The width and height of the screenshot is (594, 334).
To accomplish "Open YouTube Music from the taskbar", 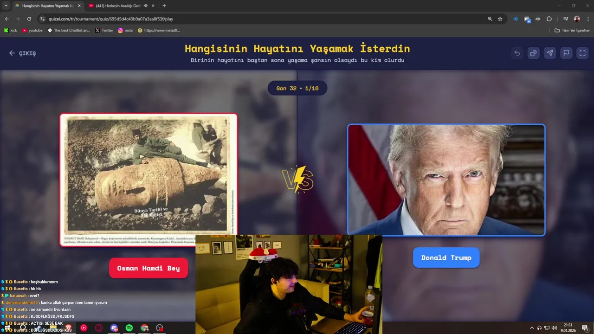I will 84,328.
